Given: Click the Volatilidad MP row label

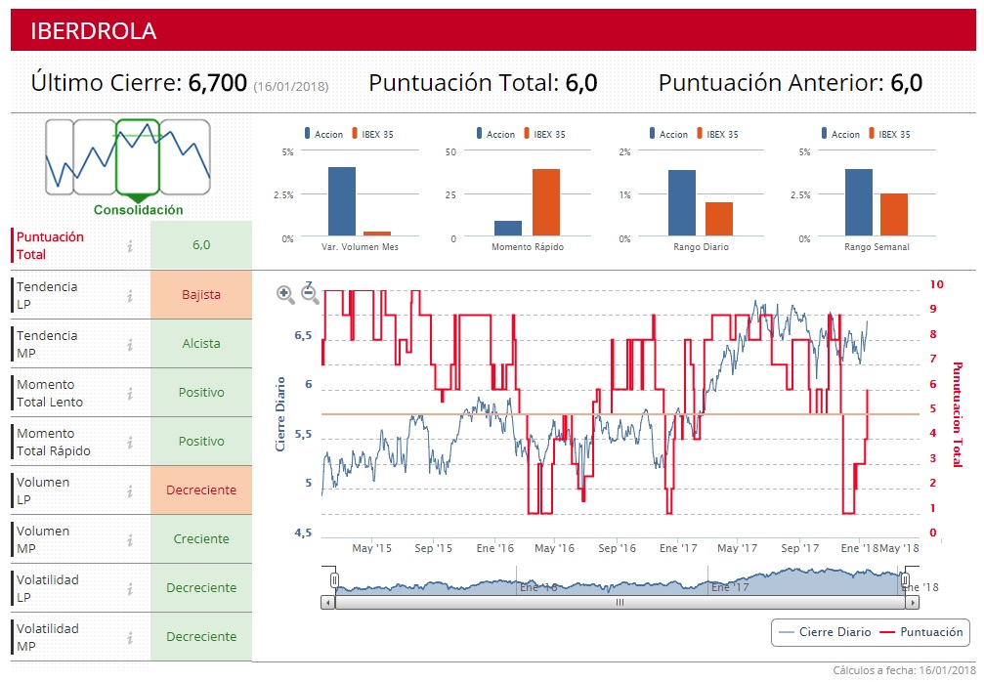Looking at the screenshot, I should pyautogui.click(x=48, y=637).
